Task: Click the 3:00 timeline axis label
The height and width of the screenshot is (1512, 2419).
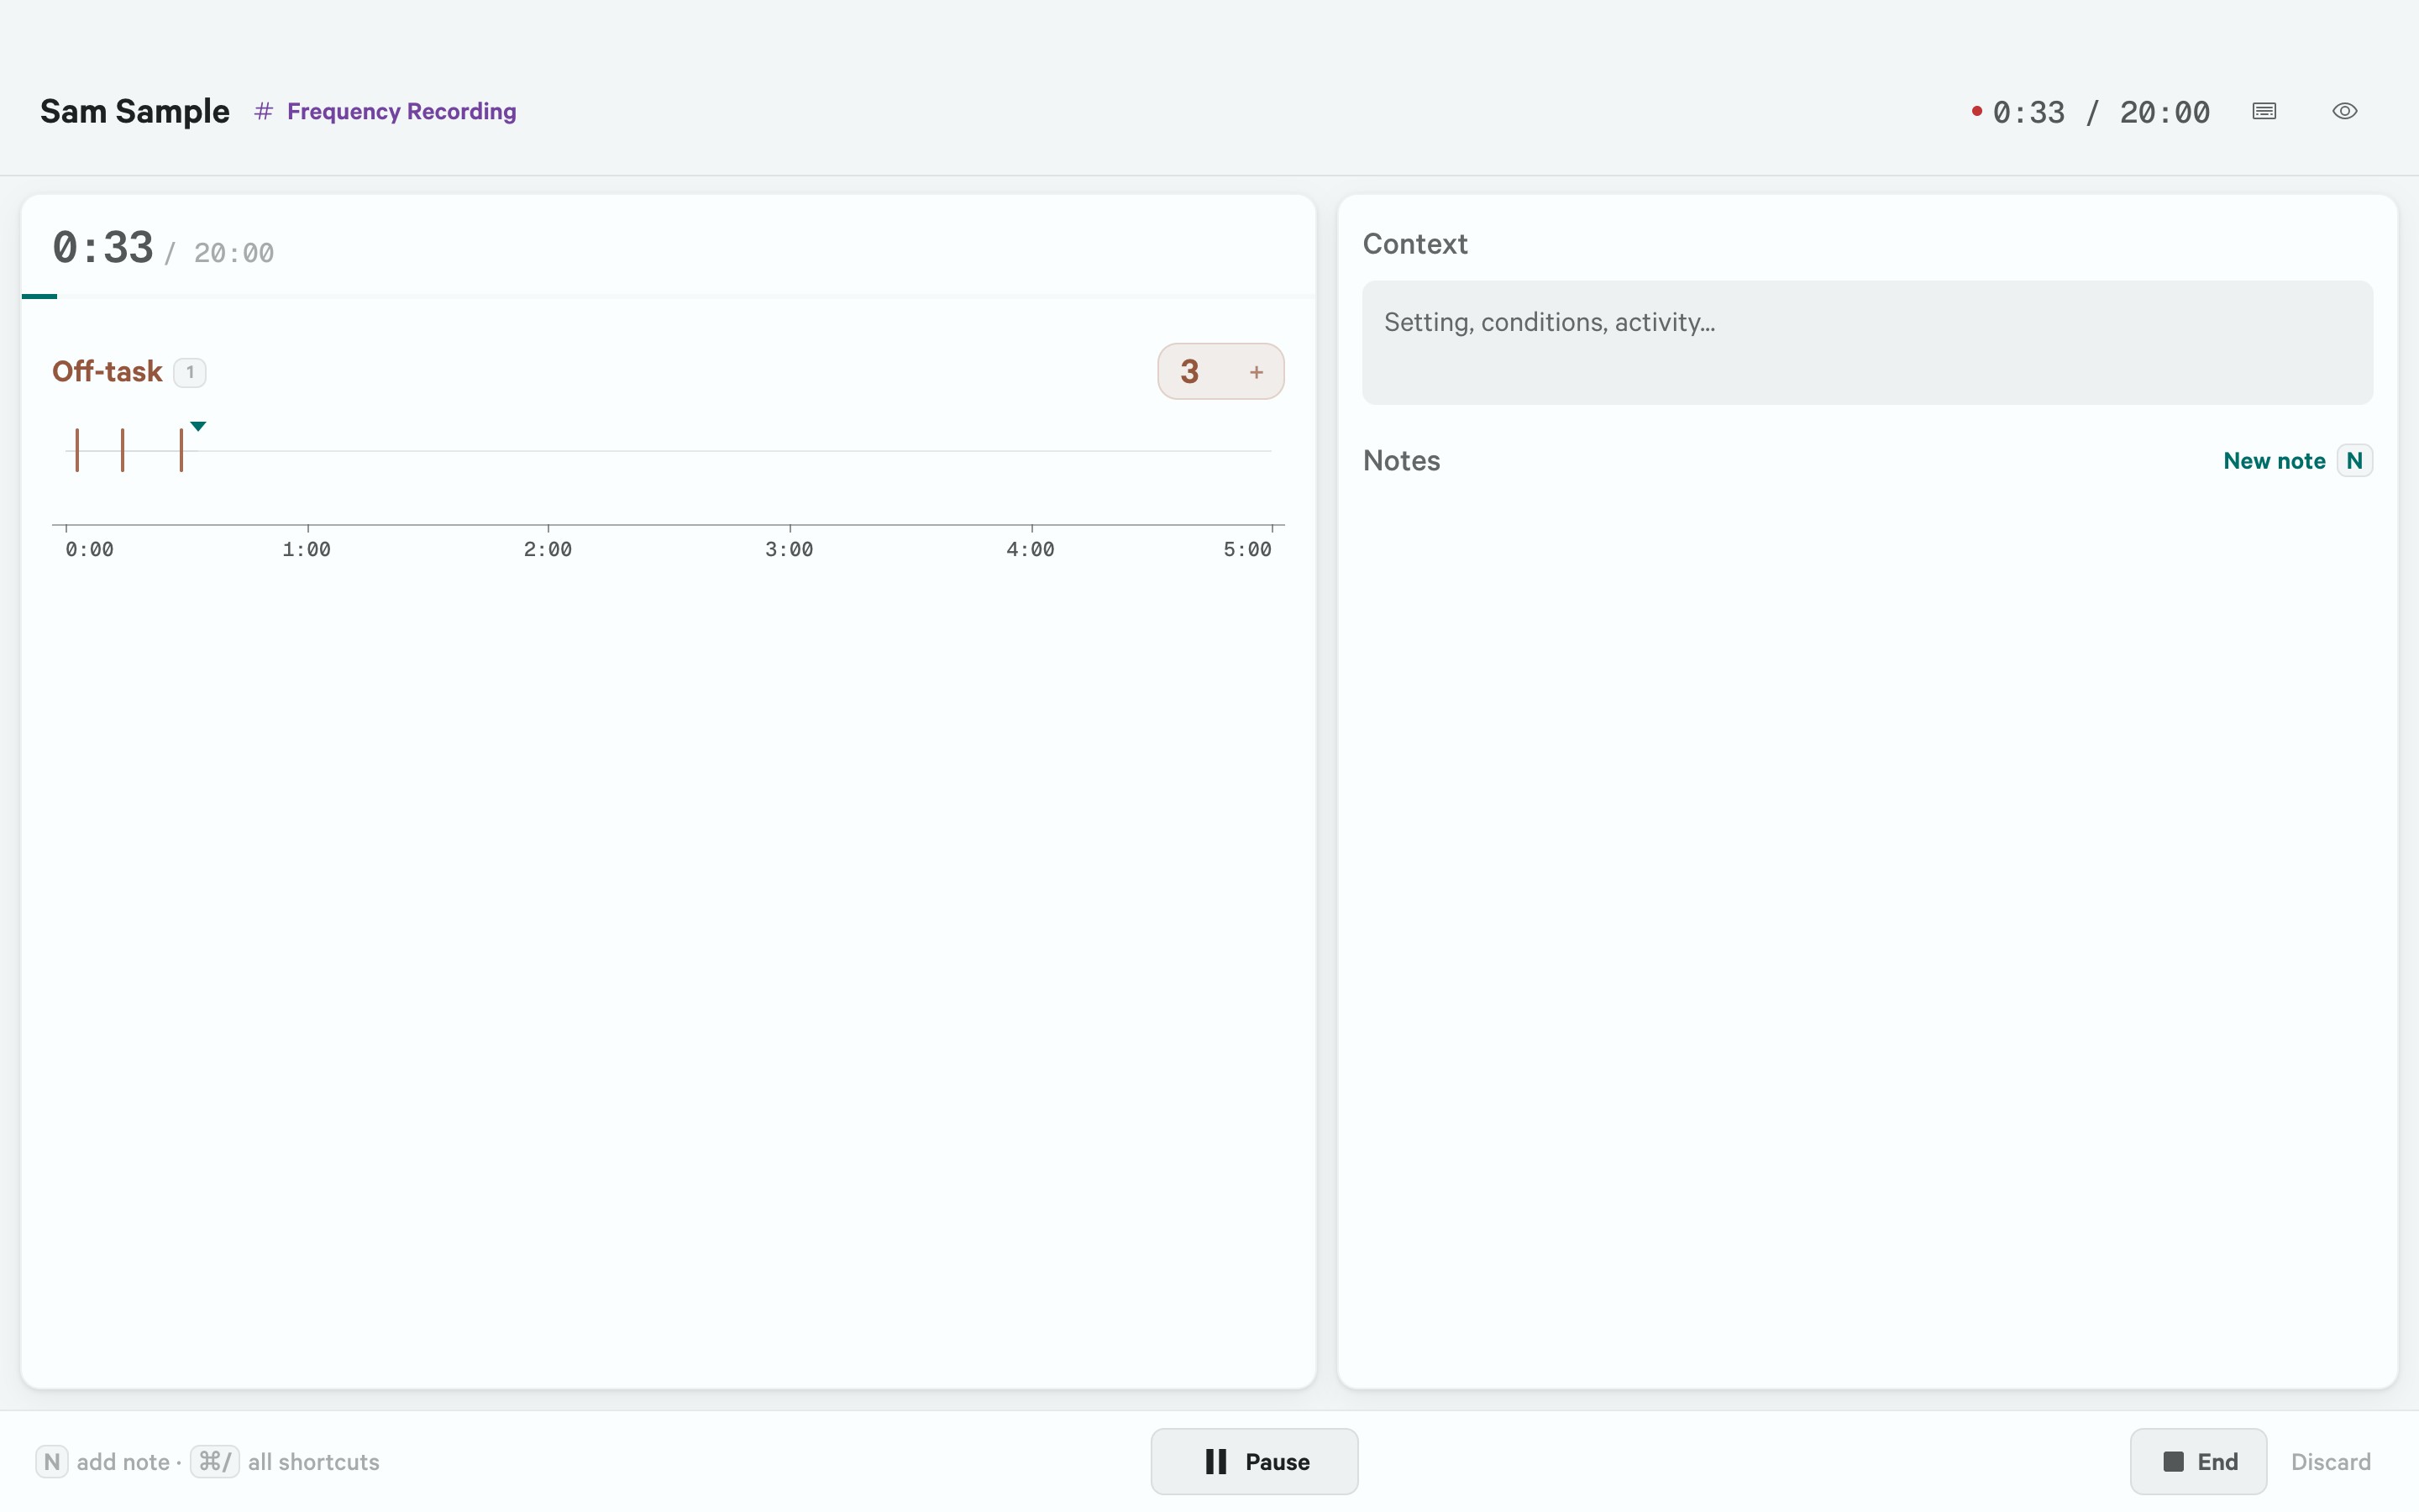Action: [789, 549]
